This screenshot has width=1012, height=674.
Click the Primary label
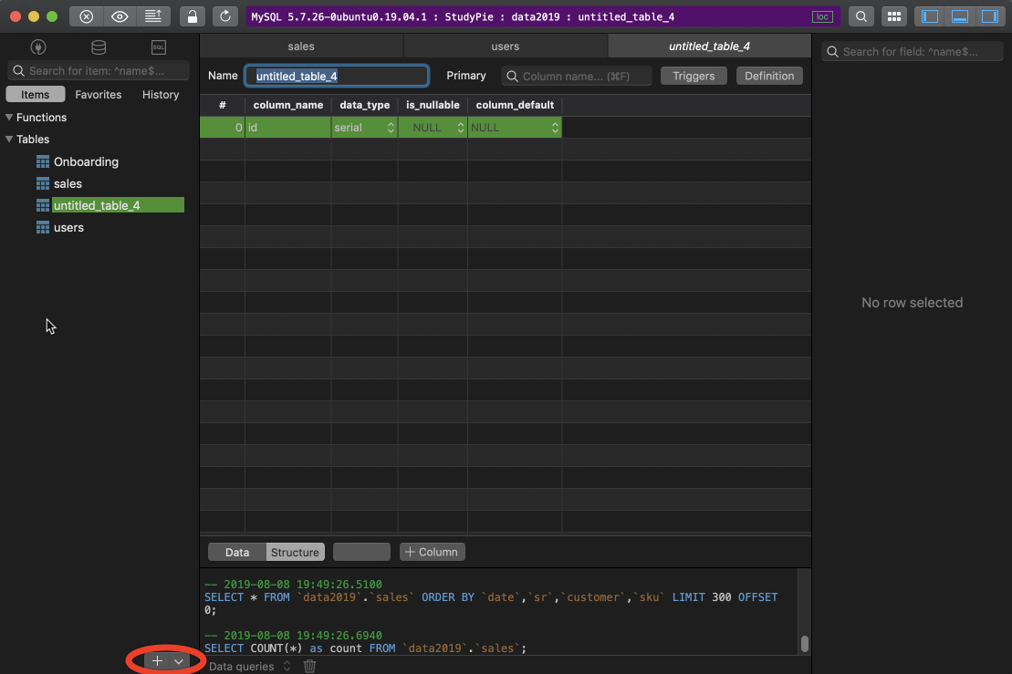tap(466, 76)
